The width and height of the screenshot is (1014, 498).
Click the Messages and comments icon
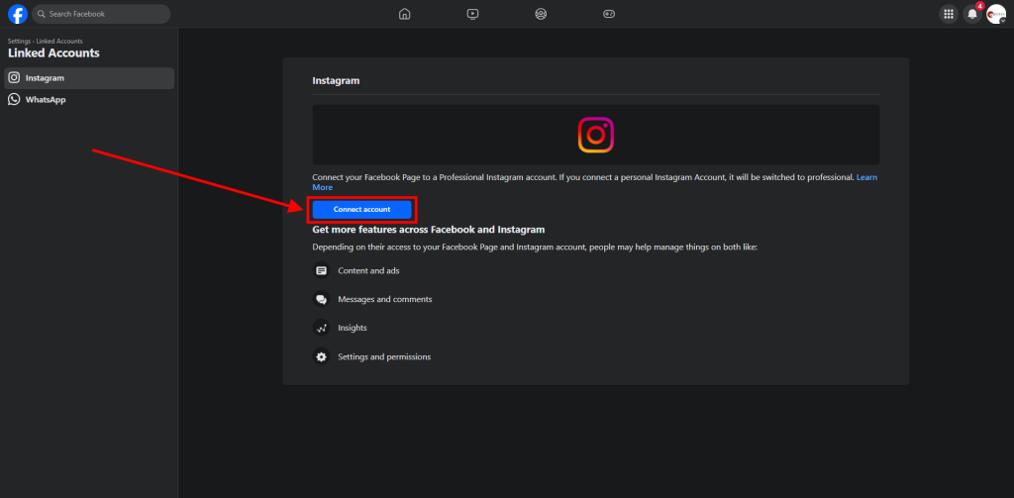click(322, 299)
